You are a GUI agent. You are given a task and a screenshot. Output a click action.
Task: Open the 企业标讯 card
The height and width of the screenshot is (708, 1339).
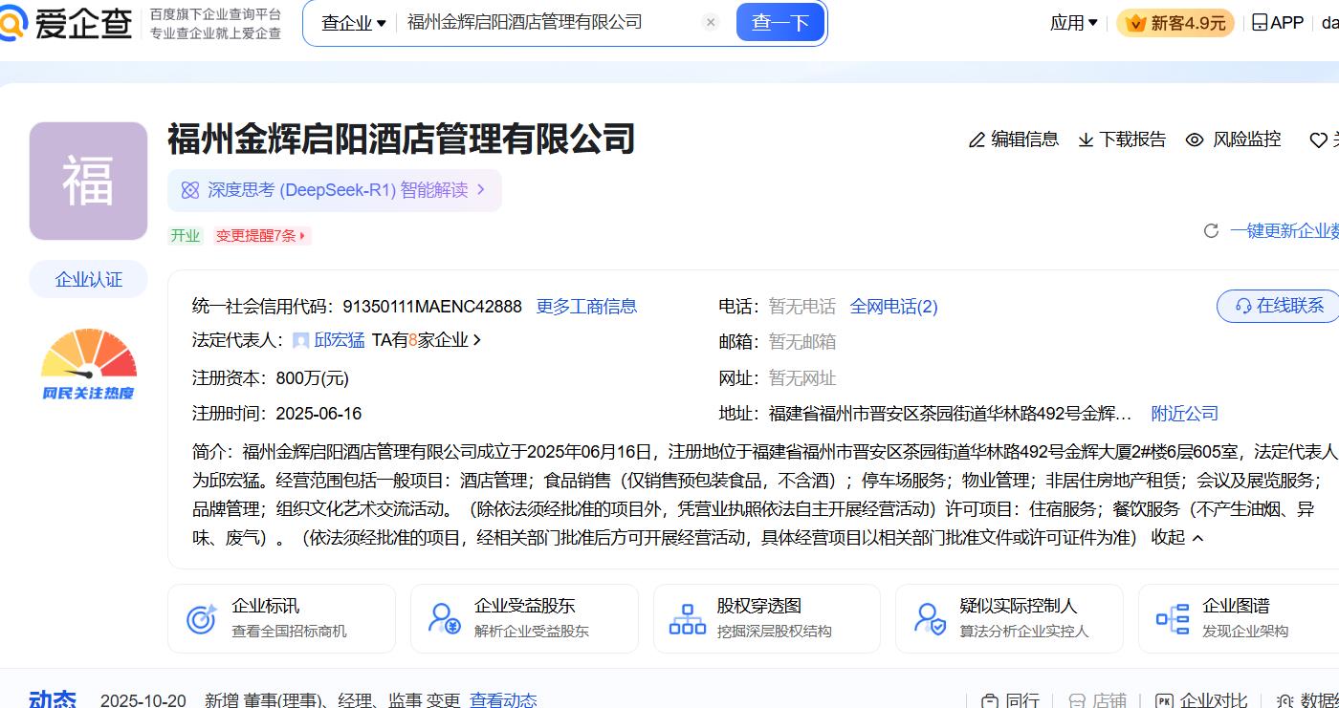[281, 618]
